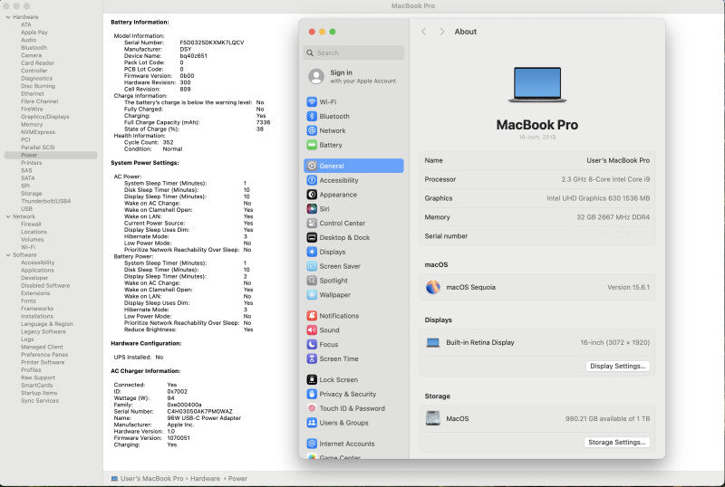Open the Screen Time hourglass icon

[x=312, y=358]
